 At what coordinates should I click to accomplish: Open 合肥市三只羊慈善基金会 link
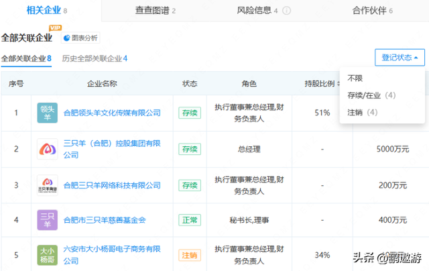[105, 220]
